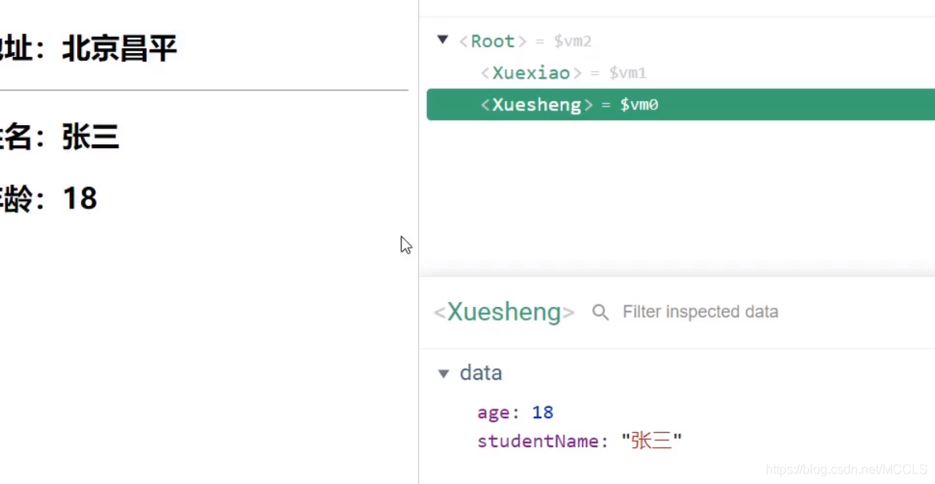
Task: Click the magnifier search icon
Action: point(600,312)
